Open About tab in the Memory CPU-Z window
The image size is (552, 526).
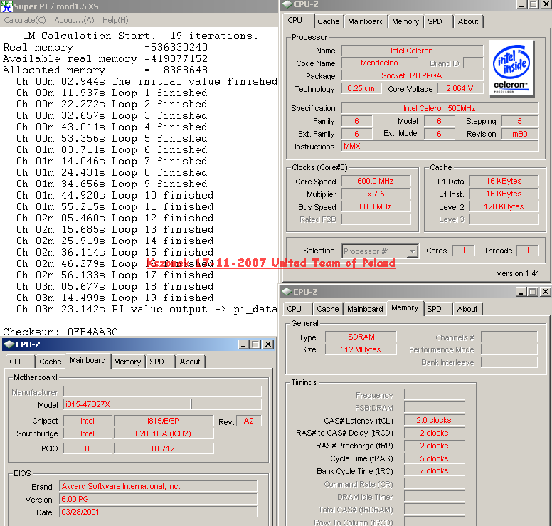pos(467,309)
